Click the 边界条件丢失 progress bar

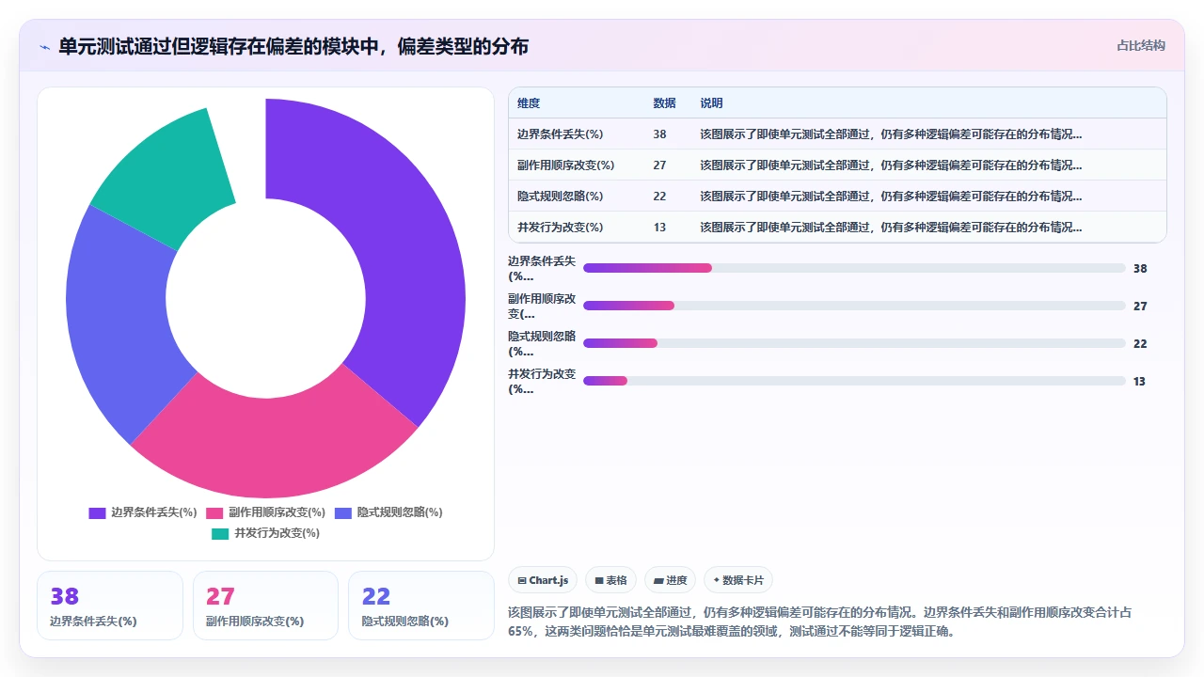(x=854, y=268)
